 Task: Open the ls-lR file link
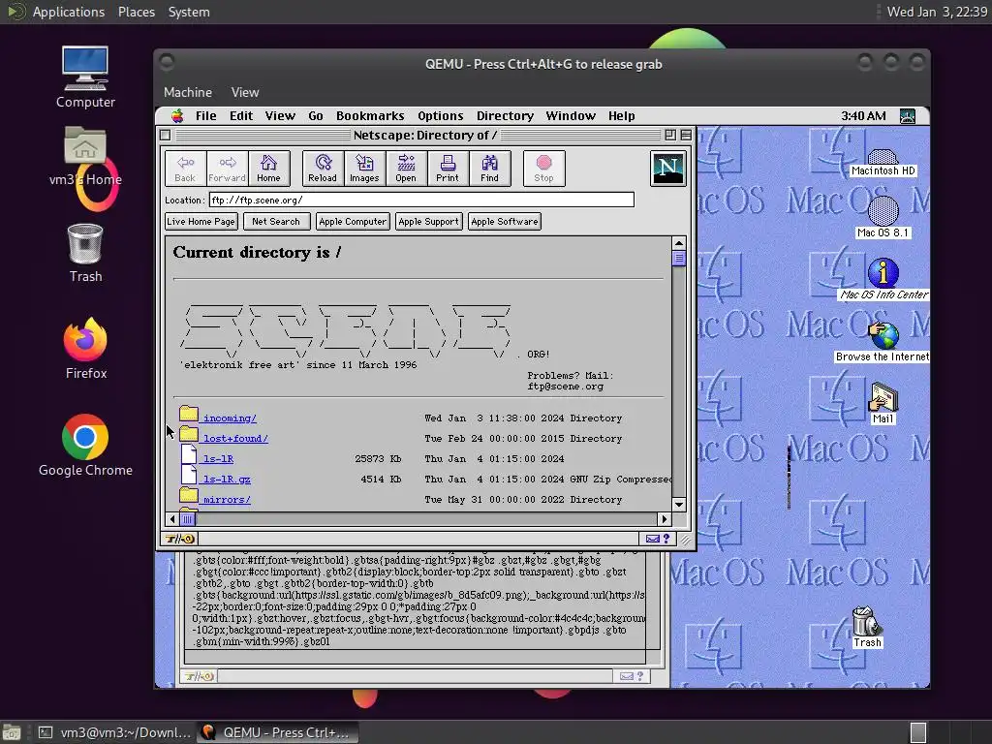point(218,458)
